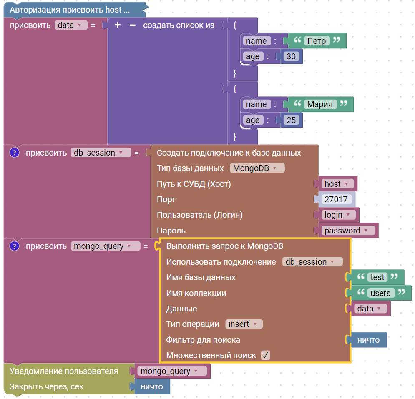Edit the test database name string
415x399 pixels.
click(x=377, y=277)
